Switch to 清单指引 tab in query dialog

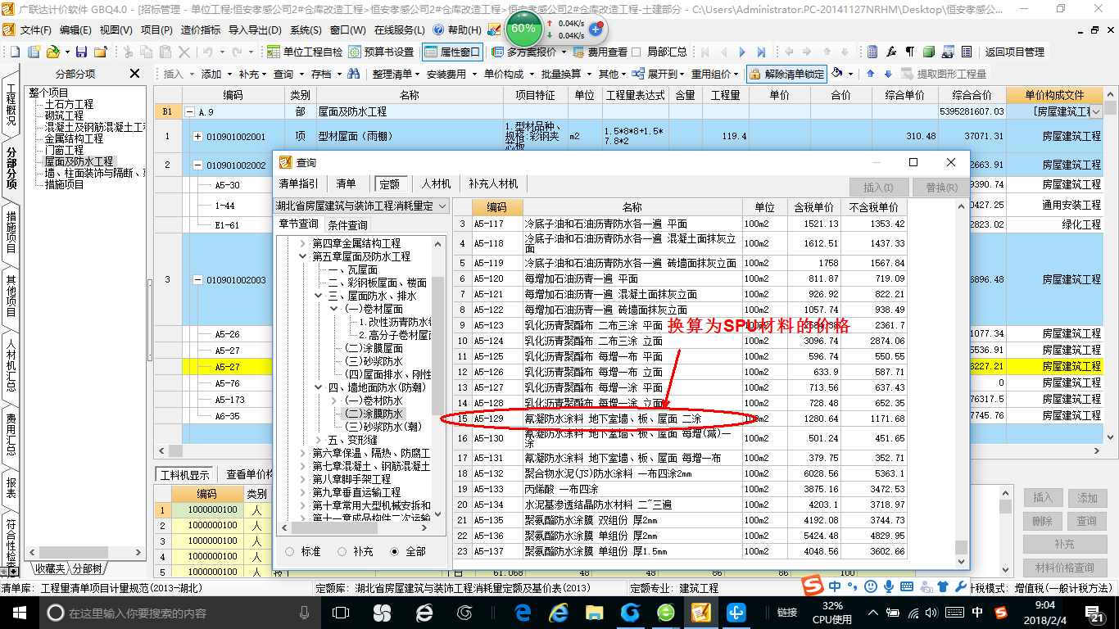pos(300,184)
